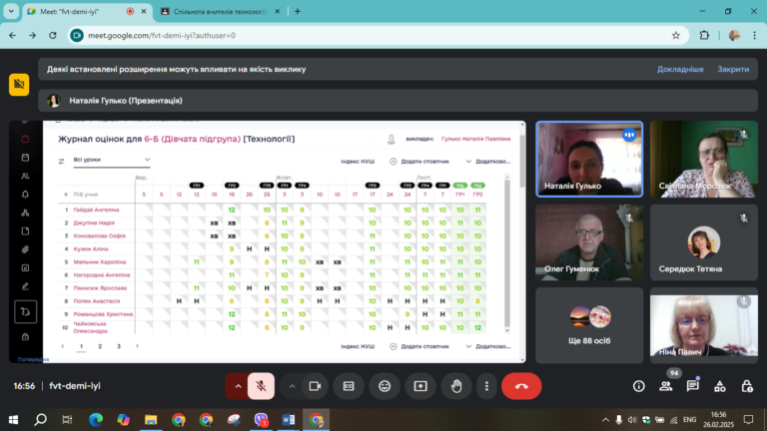Expand video settings arrow beside camera
The height and width of the screenshot is (431, 767).
coord(292,386)
